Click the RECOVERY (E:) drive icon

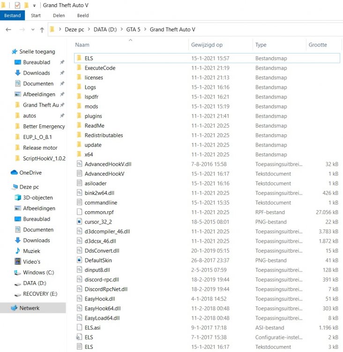tap(17, 294)
